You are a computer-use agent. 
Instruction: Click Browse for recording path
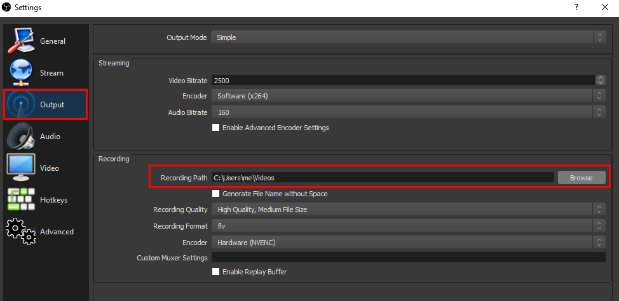tap(581, 178)
